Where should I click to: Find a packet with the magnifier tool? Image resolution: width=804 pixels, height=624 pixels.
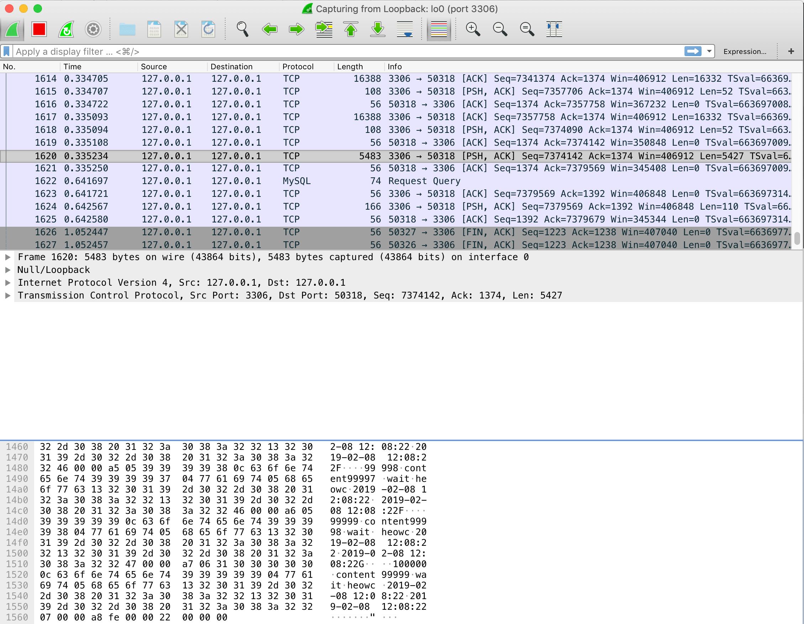(242, 29)
